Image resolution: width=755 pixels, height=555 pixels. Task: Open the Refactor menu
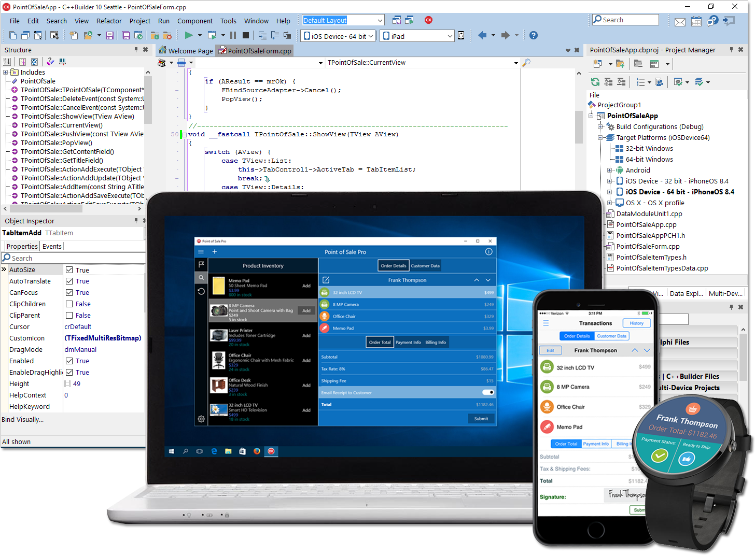point(109,21)
